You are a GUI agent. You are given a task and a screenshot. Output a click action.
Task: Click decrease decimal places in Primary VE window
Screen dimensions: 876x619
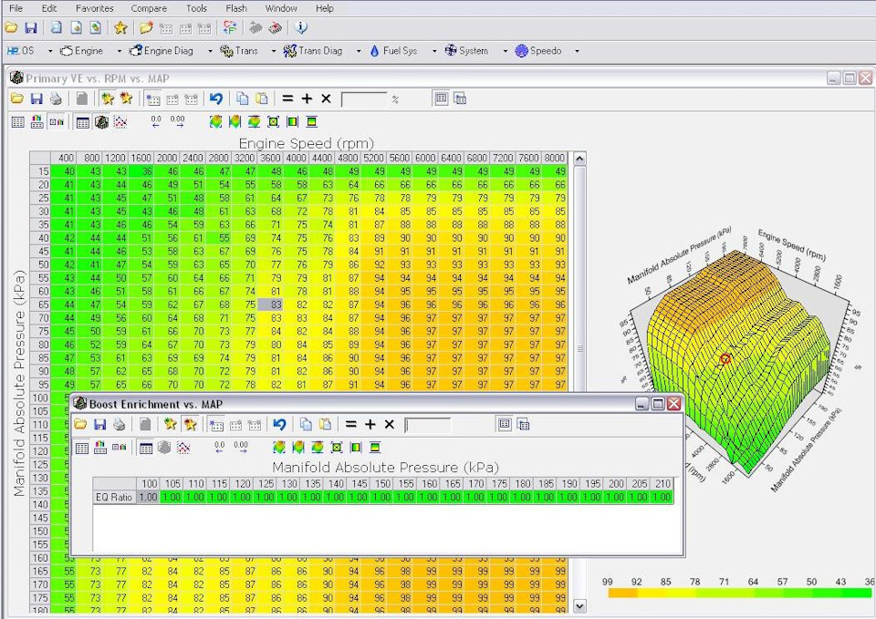click(x=156, y=121)
